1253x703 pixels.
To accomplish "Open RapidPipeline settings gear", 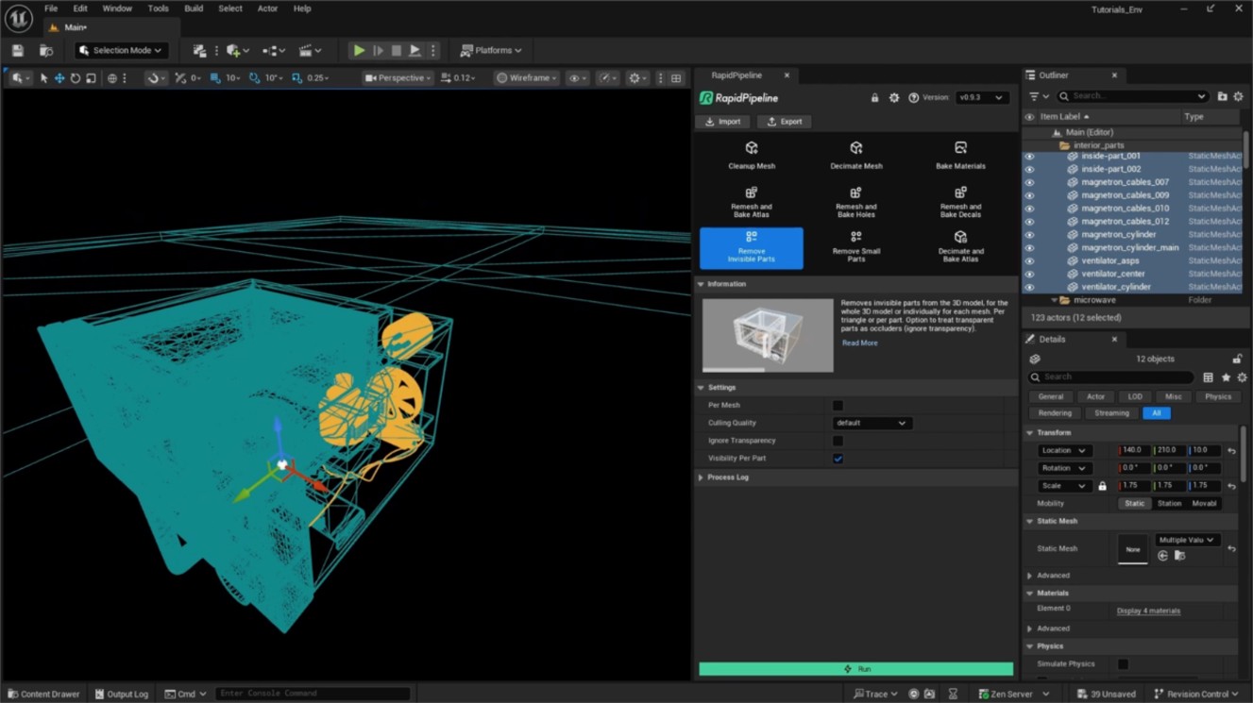I will point(894,97).
